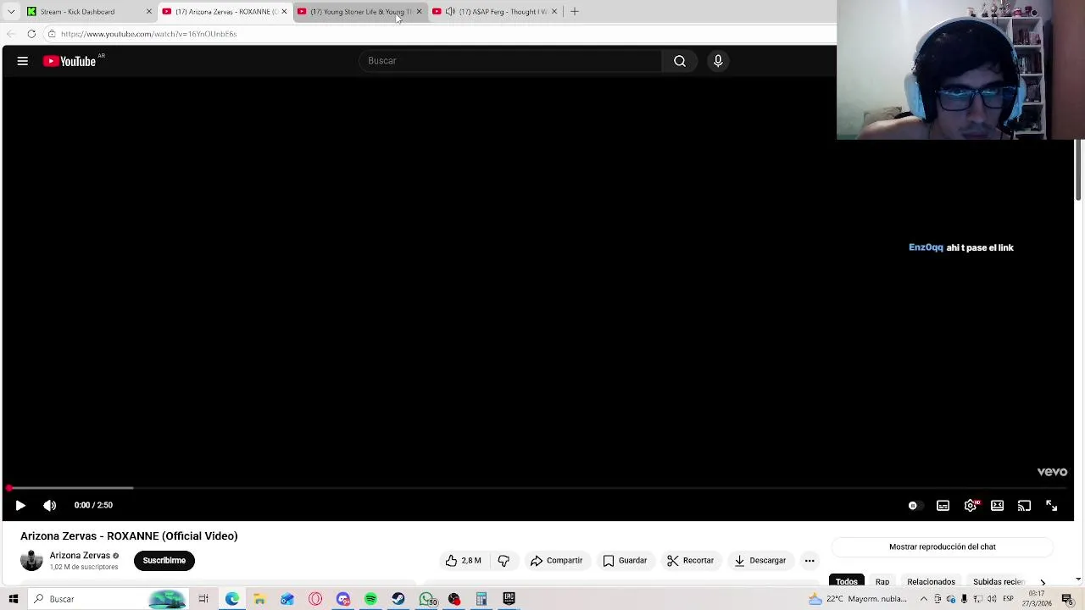Reload the page
This screenshot has height=610, width=1085.
[x=31, y=34]
